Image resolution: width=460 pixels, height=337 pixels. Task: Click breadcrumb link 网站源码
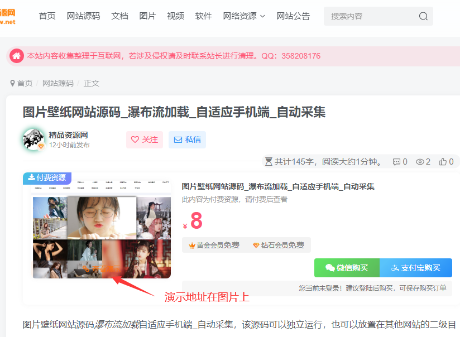(x=58, y=83)
